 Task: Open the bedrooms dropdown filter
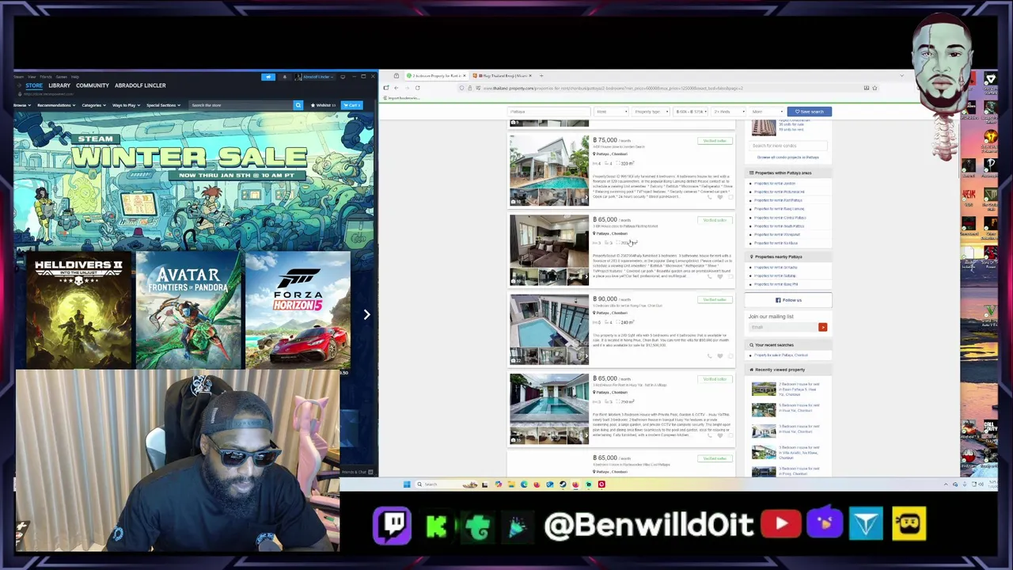tap(728, 112)
